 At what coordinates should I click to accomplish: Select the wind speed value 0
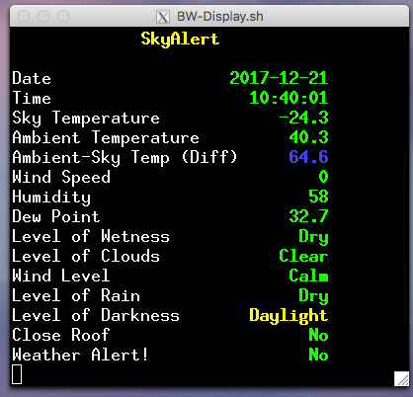click(x=323, y=177)
